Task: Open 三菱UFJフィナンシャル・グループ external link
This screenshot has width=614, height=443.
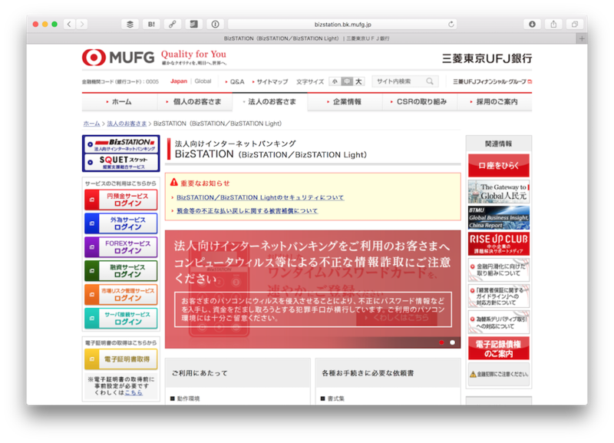Action: point(492,81)
